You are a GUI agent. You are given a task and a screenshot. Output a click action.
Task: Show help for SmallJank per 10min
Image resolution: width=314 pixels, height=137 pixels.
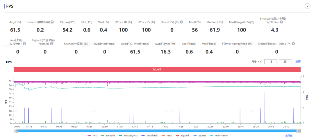pyautogui.click(x=281, y=22)
